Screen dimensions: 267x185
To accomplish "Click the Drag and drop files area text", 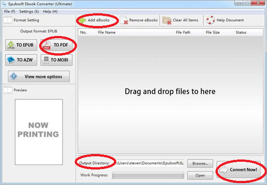I will tap(170, 92).
